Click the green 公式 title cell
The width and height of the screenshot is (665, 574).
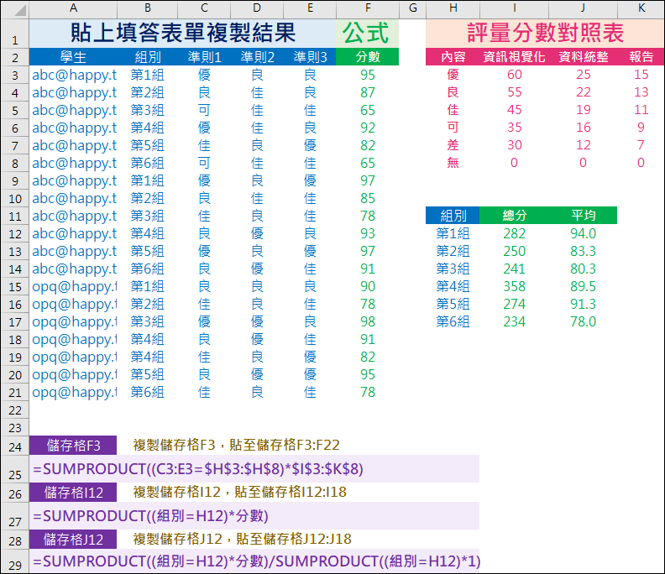pyautogui.click(x=367, y=34)
